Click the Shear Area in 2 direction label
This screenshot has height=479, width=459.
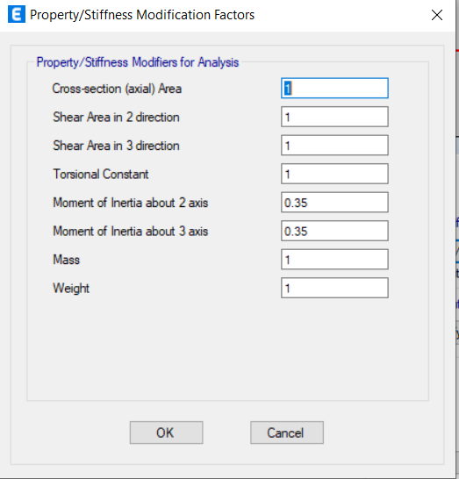tap(116, 117)
